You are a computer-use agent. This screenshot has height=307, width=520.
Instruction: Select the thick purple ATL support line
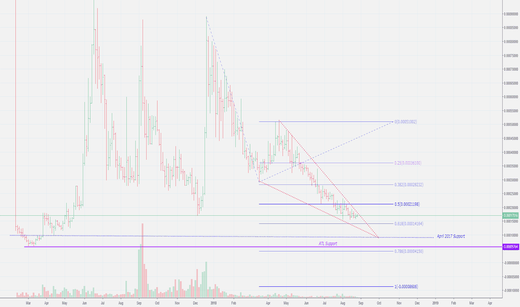tap(263, 247)
